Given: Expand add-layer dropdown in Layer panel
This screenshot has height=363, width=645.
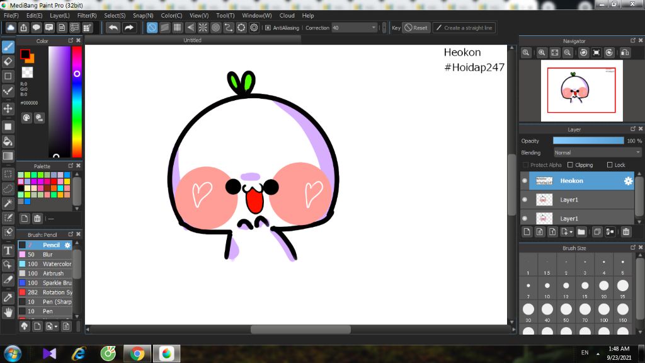Looking at the screenshot, I should point(571,232).
